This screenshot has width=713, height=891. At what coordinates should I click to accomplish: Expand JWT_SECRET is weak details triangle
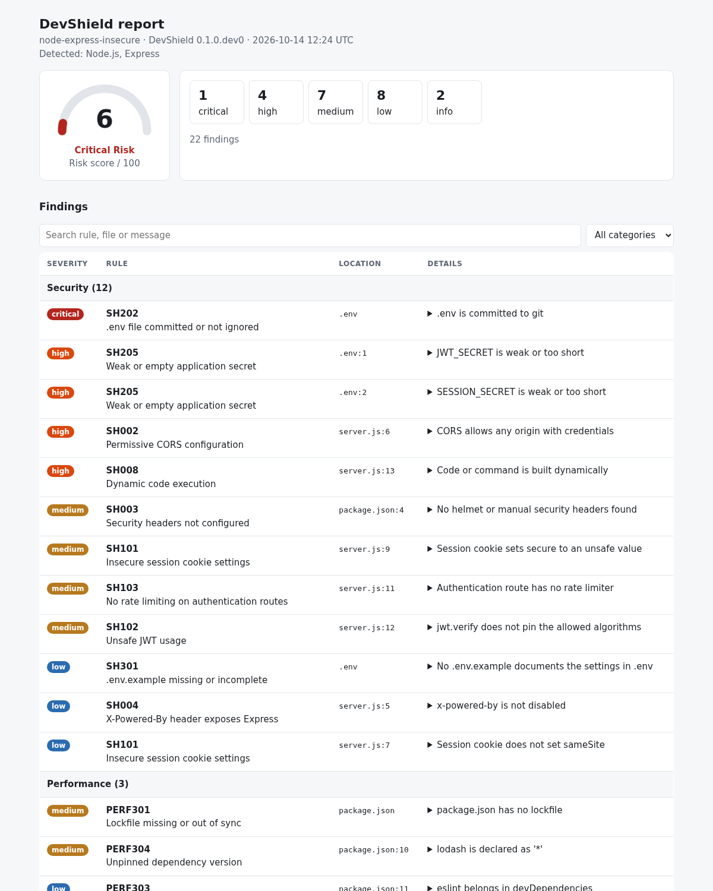click(x=430, y=353)
